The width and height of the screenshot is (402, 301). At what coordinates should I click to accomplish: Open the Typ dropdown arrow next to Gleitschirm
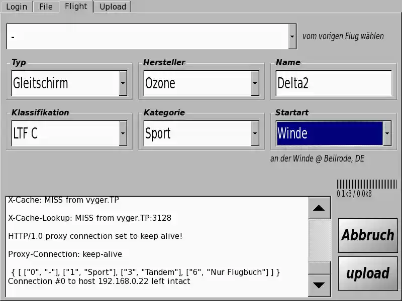tap(123, 83)
